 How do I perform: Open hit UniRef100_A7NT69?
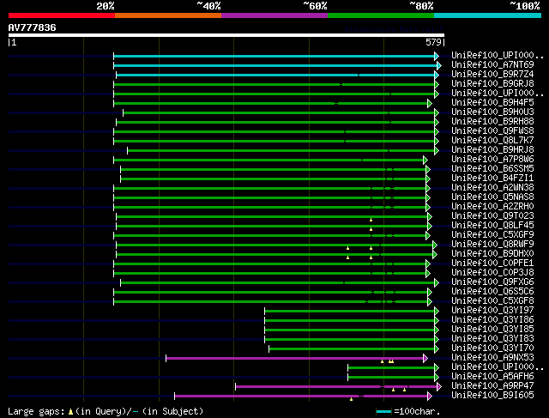coord(492,65)
